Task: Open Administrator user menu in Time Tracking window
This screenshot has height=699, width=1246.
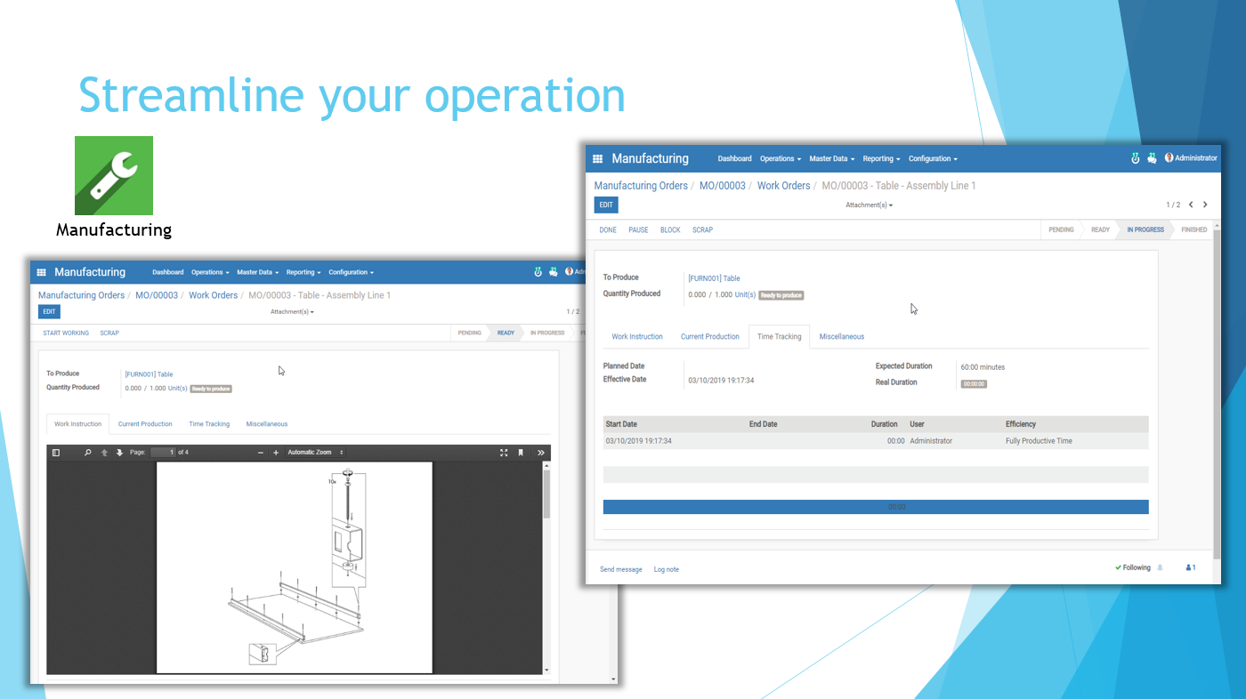Action: (1191, 158)
